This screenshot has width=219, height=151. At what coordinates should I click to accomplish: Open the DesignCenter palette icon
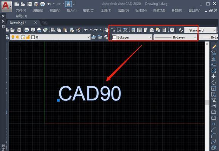coord(140,30)
